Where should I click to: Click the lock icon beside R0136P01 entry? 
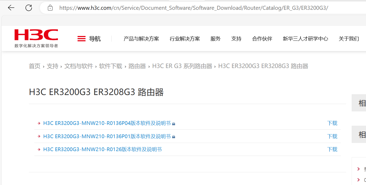tap(173, 137)
